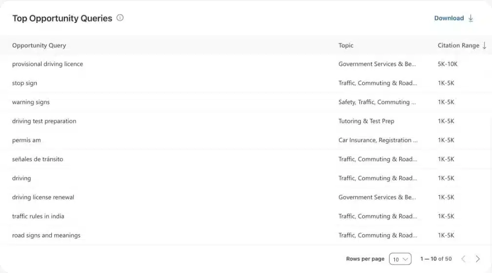Click citation range for road signs and meanings
The width and height of the screenshot is (492, 273).
point(446,235)
